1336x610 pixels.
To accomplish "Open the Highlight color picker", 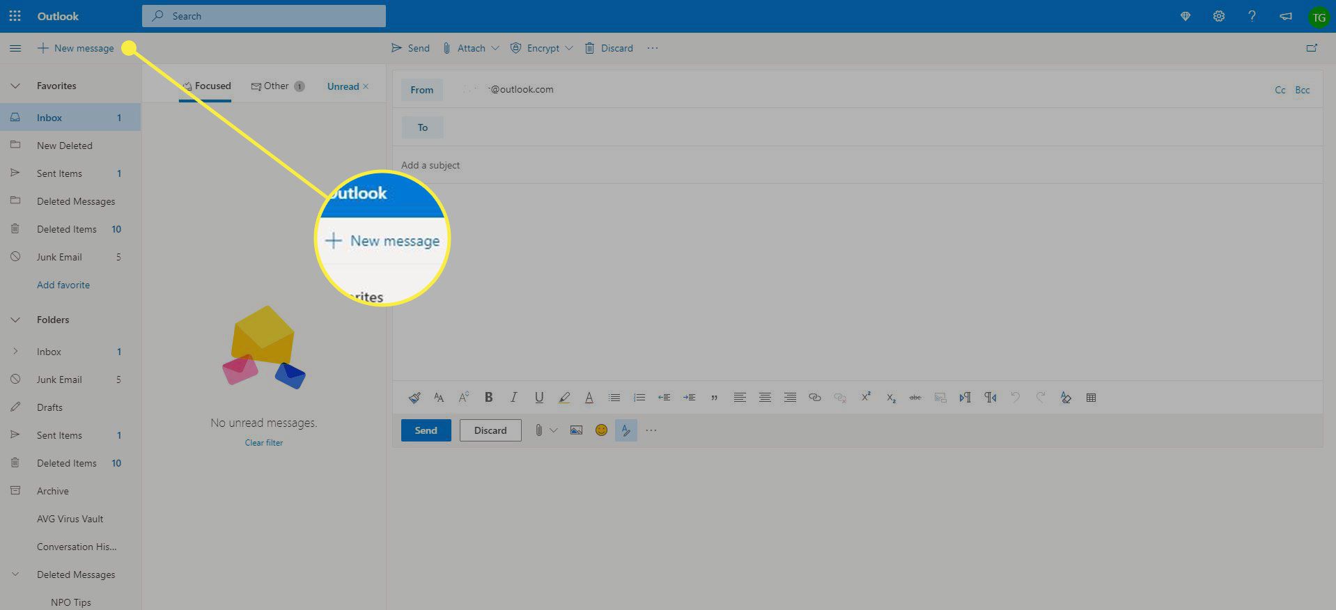I will pyautogui.click(x=564, y=398).
